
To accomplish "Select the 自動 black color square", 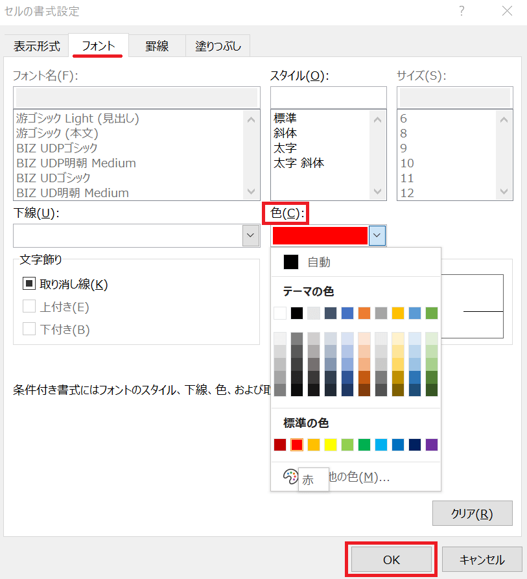I will coord(291,262).
